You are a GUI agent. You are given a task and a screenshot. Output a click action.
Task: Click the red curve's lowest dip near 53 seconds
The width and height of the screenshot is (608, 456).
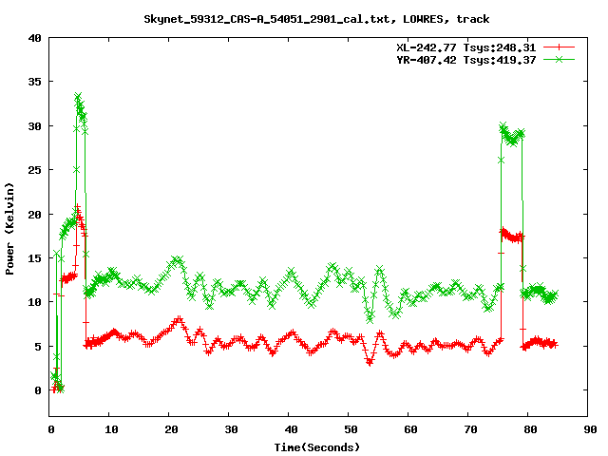[x=370, y=362]
